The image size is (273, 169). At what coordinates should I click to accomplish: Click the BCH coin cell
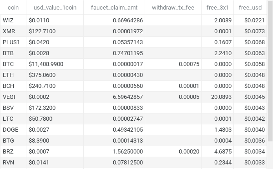coord(13,86)
